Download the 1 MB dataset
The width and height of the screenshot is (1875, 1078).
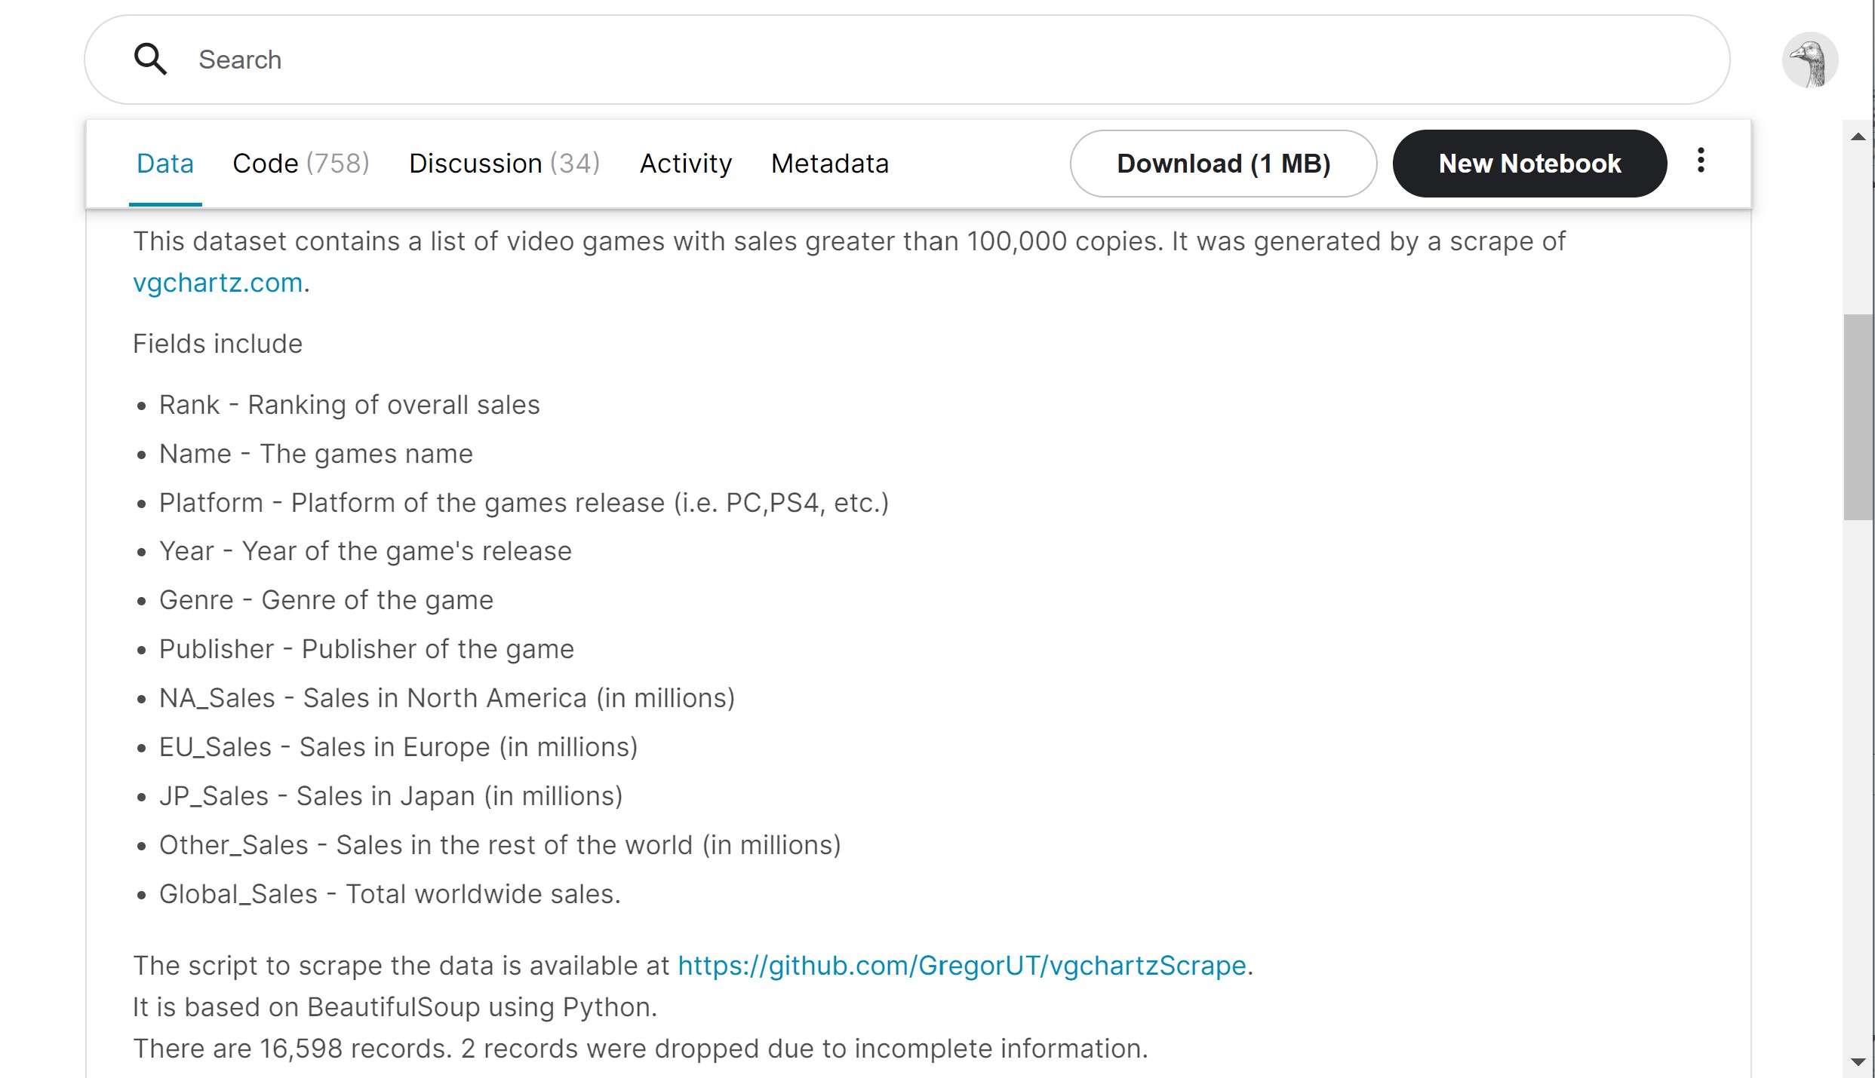pos(1224,163)
